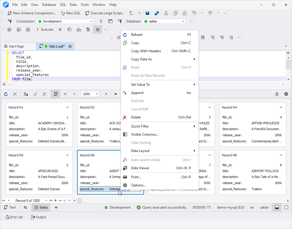This screenshot has height=229, width=292.
Task: Expand Set Value To submenu
Action: click(160, 85)
